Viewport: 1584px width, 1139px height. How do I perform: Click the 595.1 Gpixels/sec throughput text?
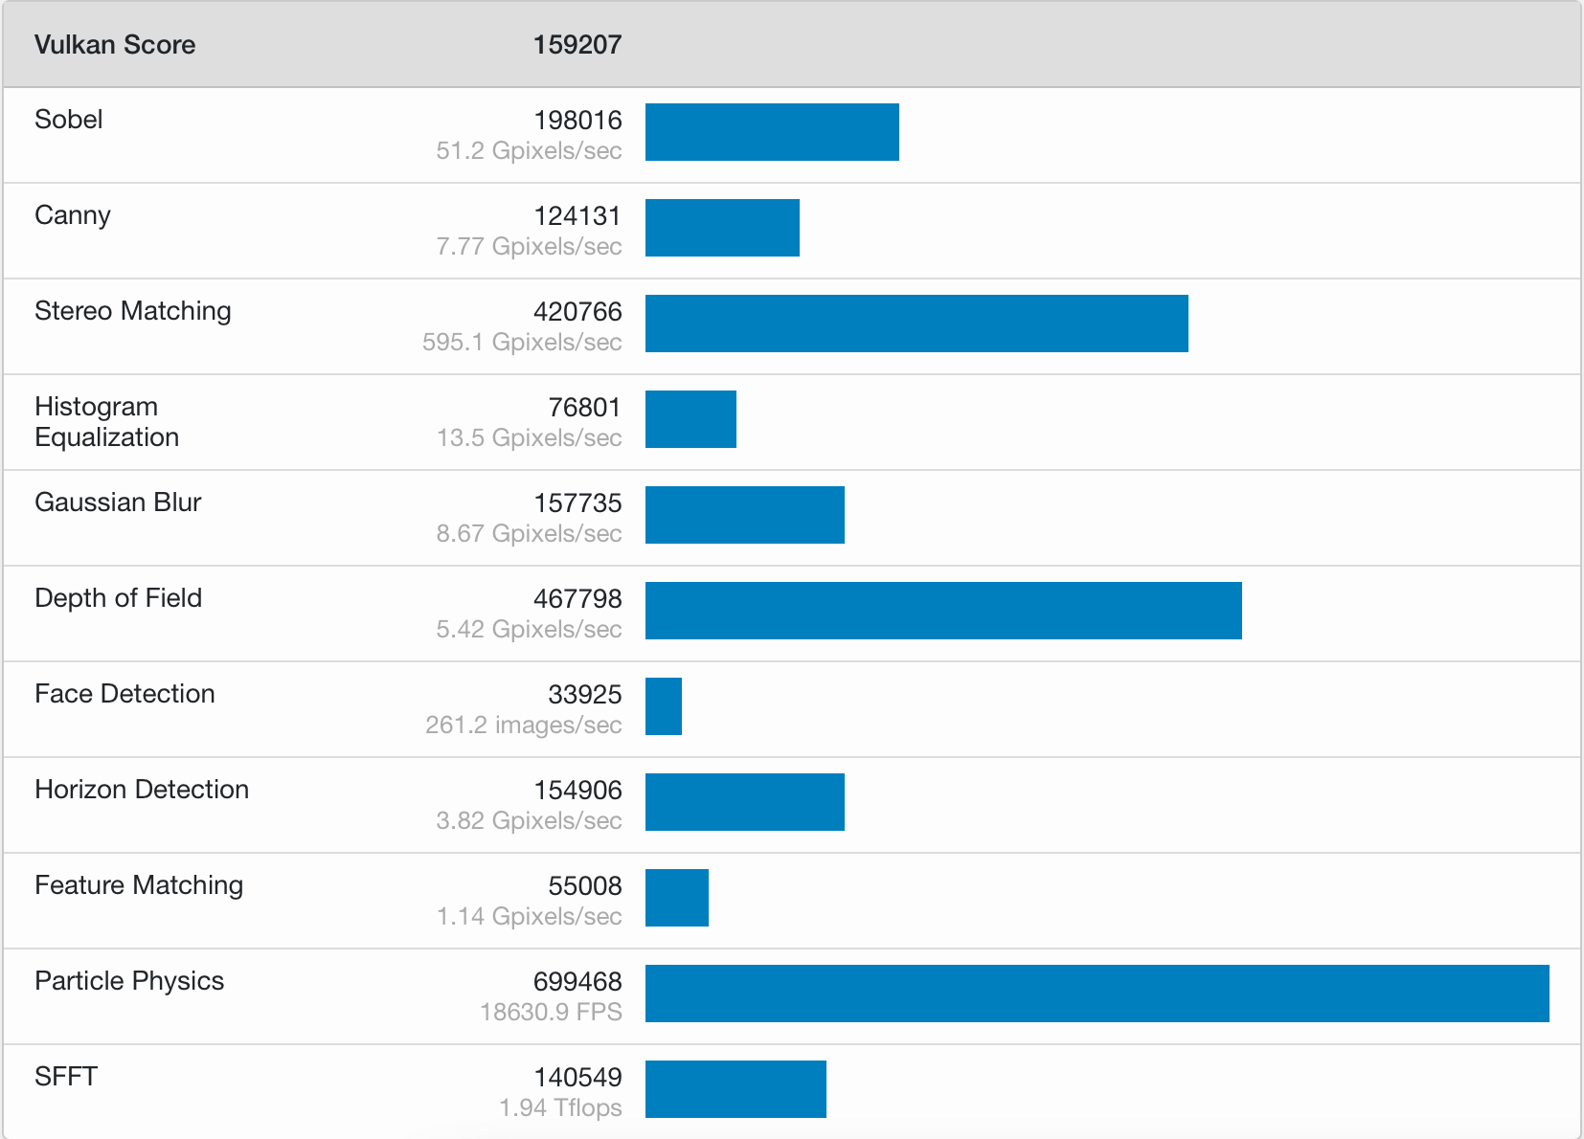pyautogui.click(x=522, y=343)
